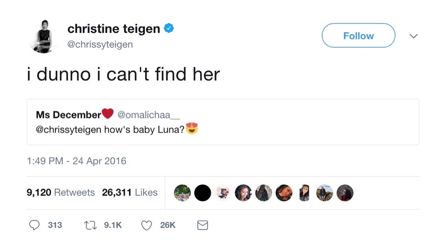The height and width of the screenshot is (251, 446).
Task: Click the retweet arrows icon
Action: [x=90, y=225]
